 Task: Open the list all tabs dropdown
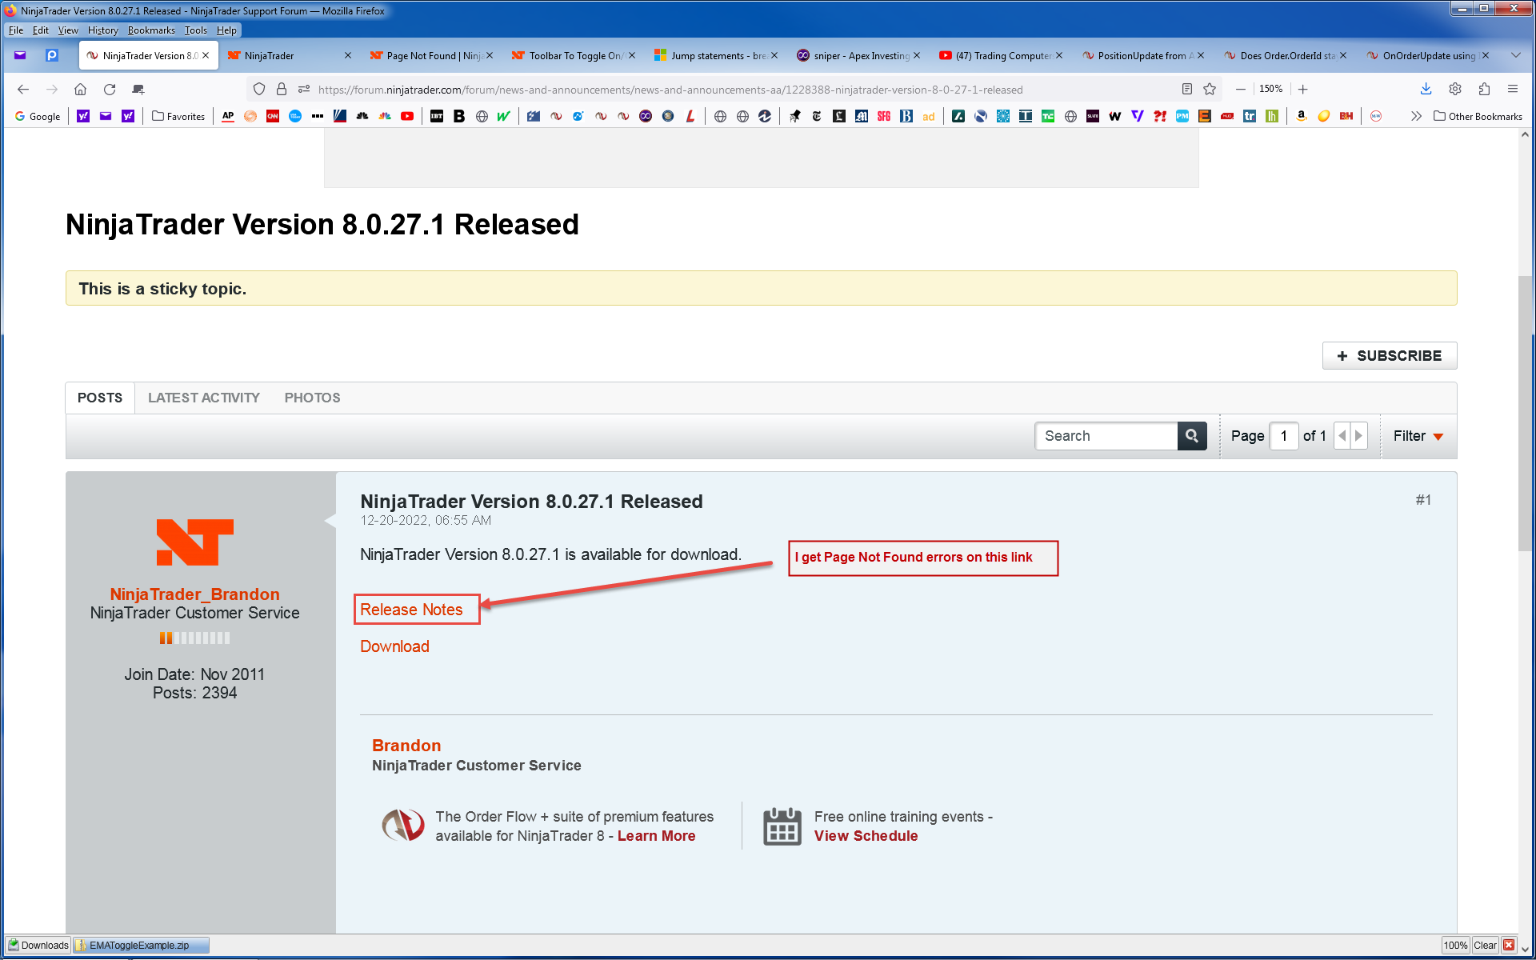coord(1515,55)
